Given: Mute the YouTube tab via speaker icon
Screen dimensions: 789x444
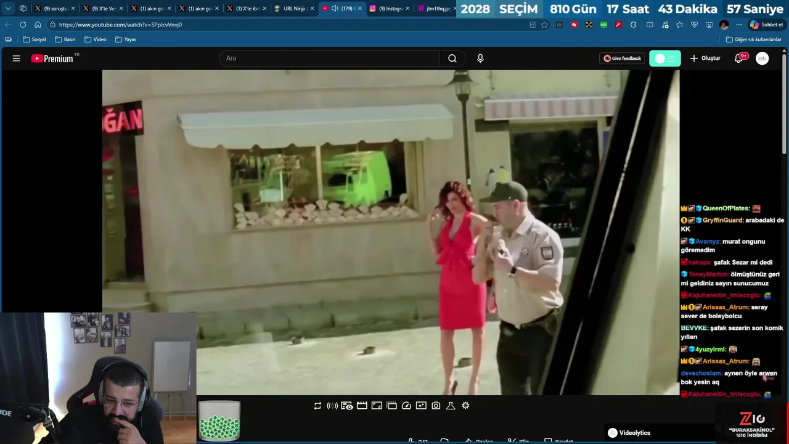Looking at the screenshot, I should [x=334, y=9].
